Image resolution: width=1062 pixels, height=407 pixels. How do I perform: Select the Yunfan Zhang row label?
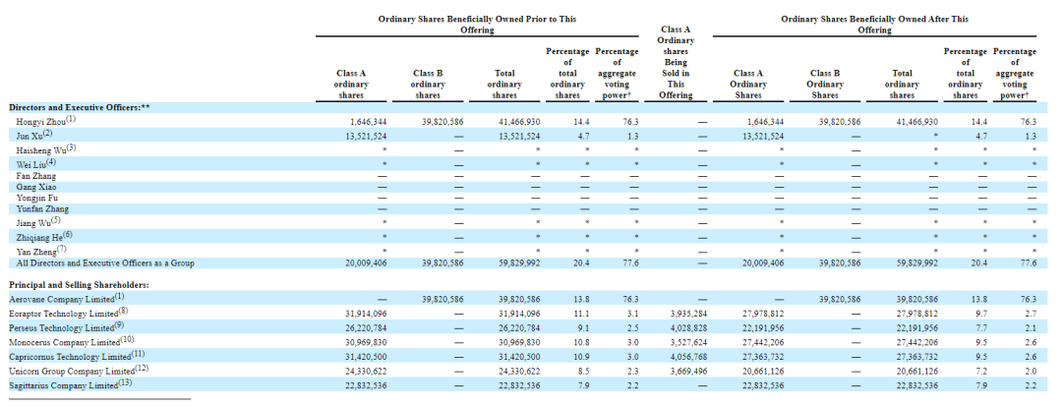42,208
